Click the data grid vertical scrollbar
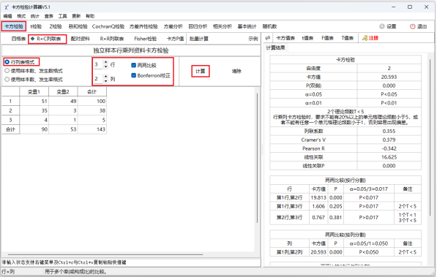Image resolution: width=437 pixels, height=277 pixels. pyautogui.click(x=257, y=158)
